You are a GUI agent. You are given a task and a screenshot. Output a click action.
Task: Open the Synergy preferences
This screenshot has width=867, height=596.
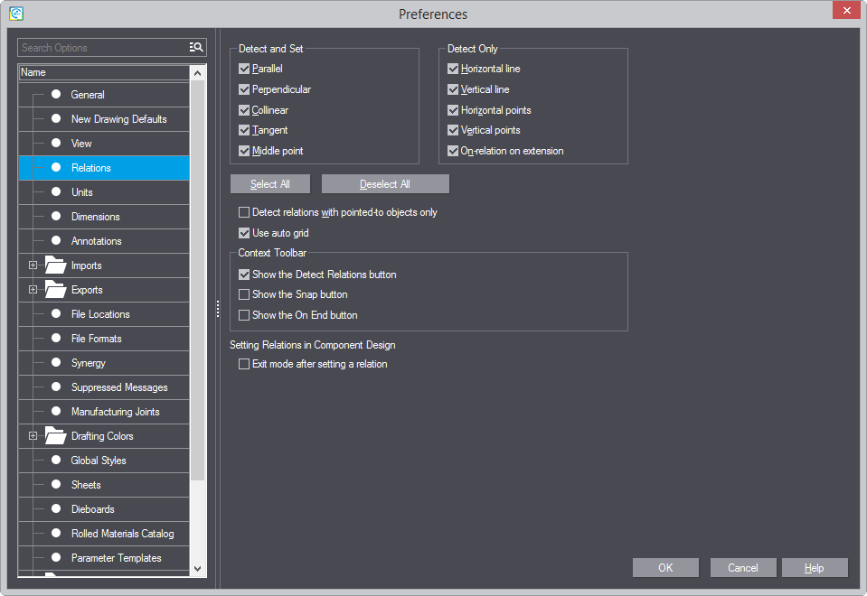coord(104,363)
